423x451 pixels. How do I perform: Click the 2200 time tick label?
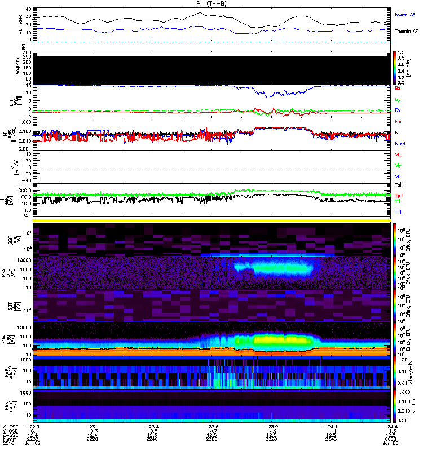[32, 439]
